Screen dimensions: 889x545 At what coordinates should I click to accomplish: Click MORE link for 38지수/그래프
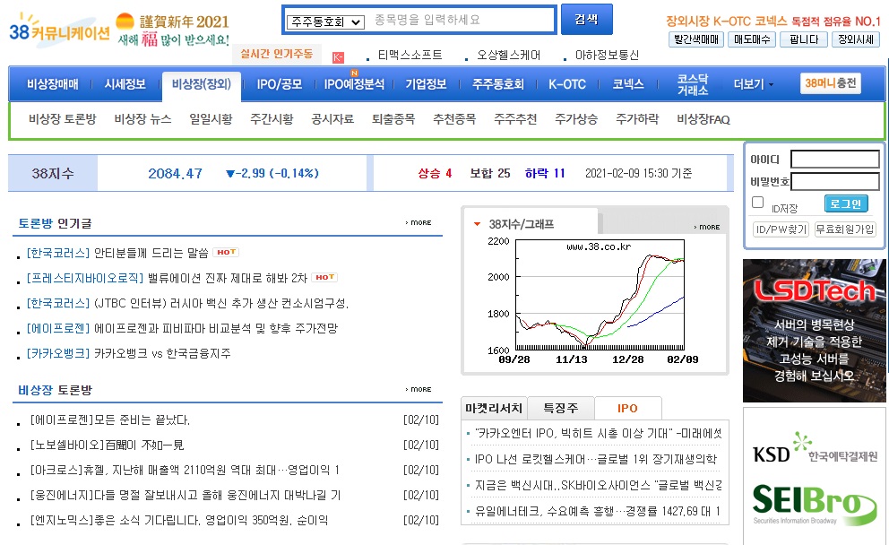point(706,227)
